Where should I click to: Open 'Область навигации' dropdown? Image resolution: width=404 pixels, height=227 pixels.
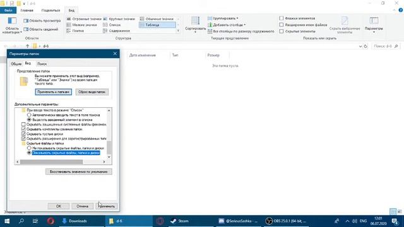pyautogui.click(x=12, y=25)
